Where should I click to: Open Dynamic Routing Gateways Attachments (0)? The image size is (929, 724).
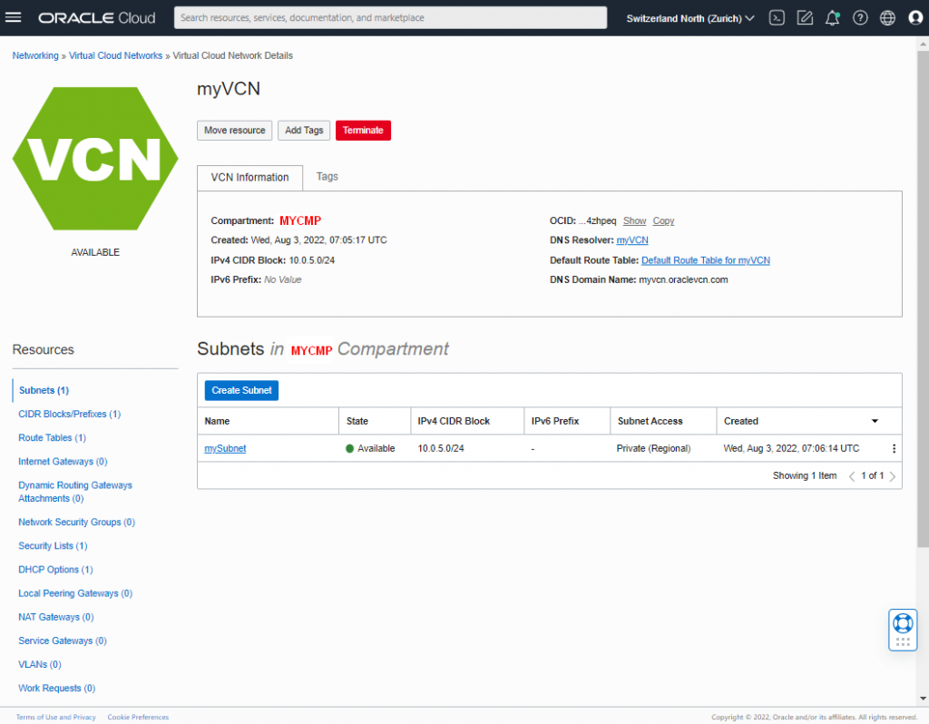click(x=75, y=492)
